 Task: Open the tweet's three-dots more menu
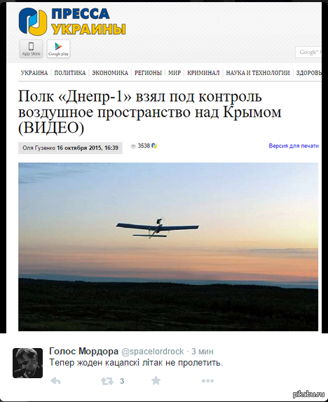(x=207, y=381)
